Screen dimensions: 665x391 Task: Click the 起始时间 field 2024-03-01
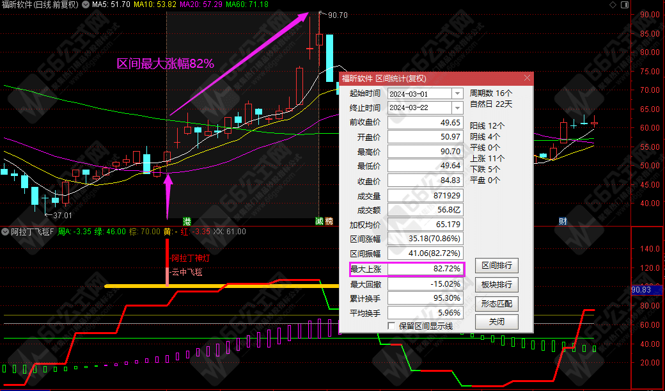(x=420, y=93)
